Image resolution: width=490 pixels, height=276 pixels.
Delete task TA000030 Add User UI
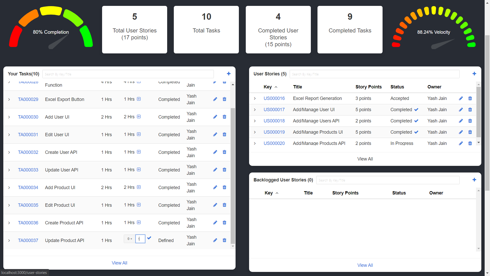[x=224, y=117]
